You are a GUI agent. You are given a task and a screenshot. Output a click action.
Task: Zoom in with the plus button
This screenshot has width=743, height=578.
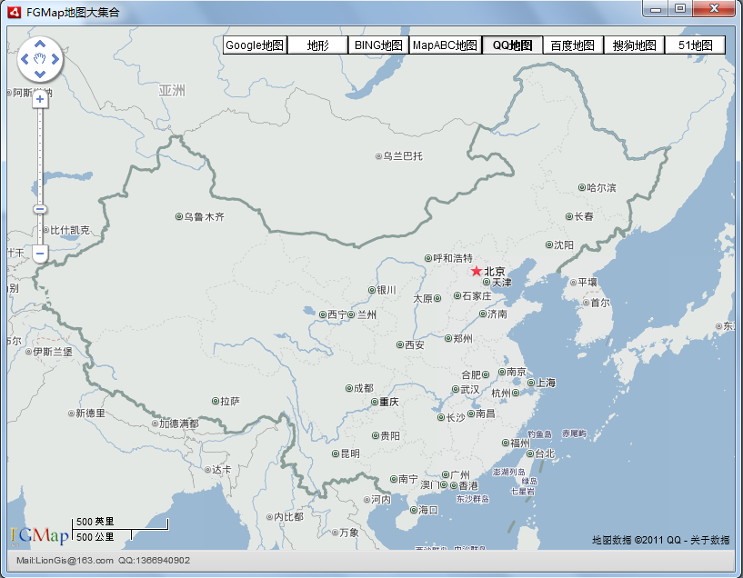pos(40,99)
